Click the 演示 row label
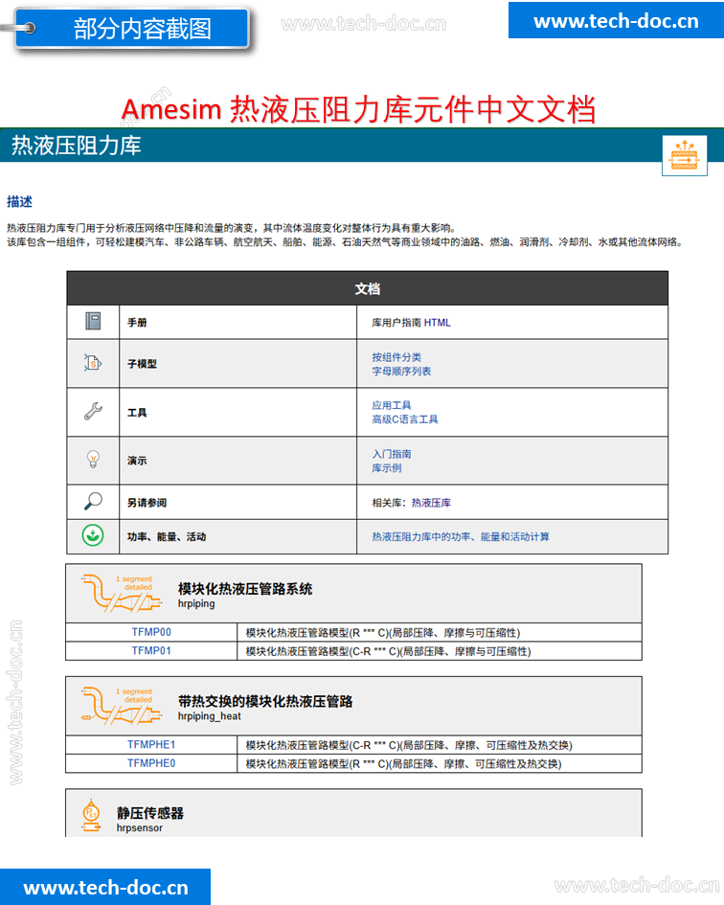This screenshot has height=905, width=724. [137, 461]
